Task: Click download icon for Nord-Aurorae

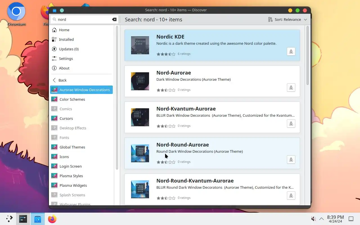Action: coord(291,87)
